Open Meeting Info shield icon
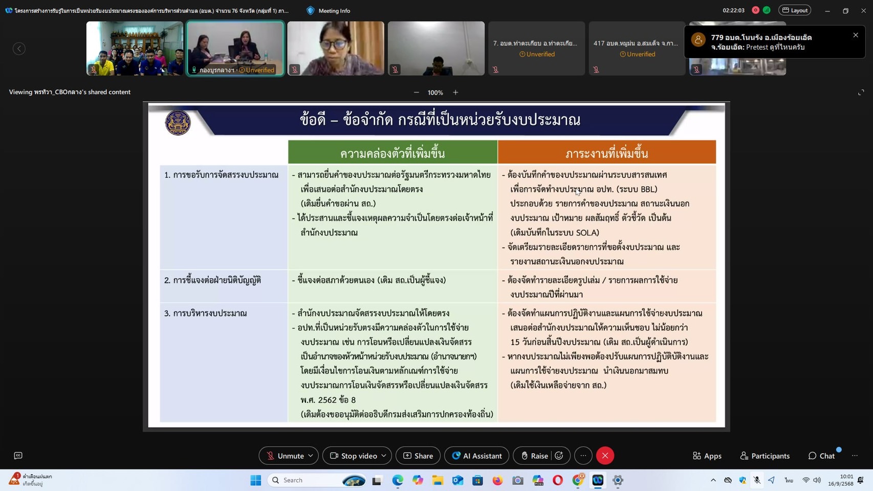Viewport: 873px width, 491px height. [311, 10]
